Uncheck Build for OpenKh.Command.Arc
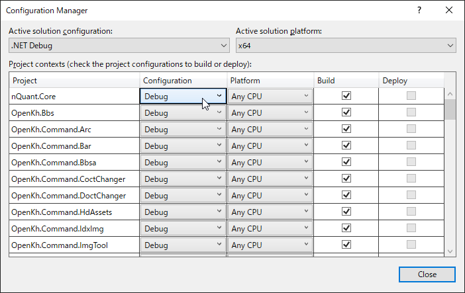 [x=346, y=129]
